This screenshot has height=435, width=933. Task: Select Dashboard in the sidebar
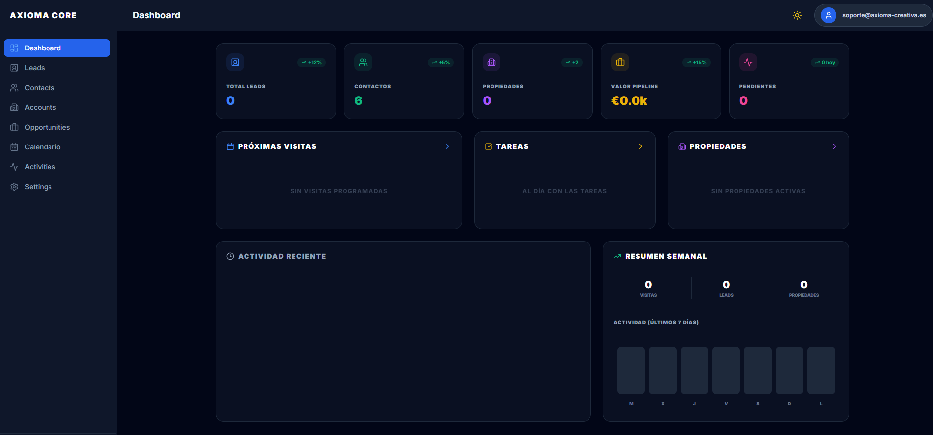(57, 48)
